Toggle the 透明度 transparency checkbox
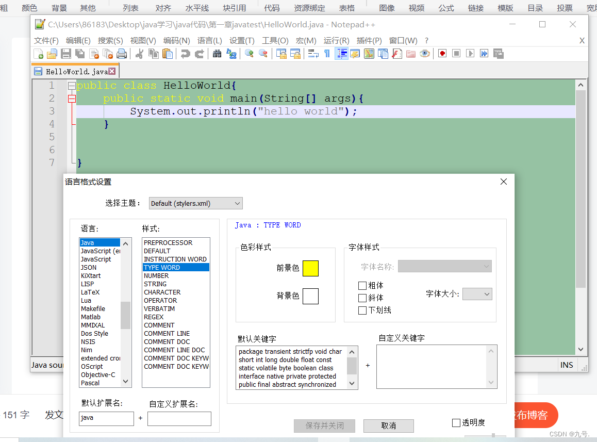This screenshot has width=597, height=442. [x=456, y=422]
